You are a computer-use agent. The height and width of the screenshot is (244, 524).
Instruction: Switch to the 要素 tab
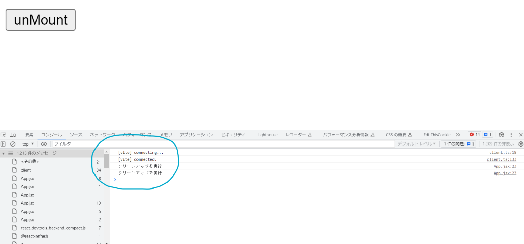coord(29,135)
